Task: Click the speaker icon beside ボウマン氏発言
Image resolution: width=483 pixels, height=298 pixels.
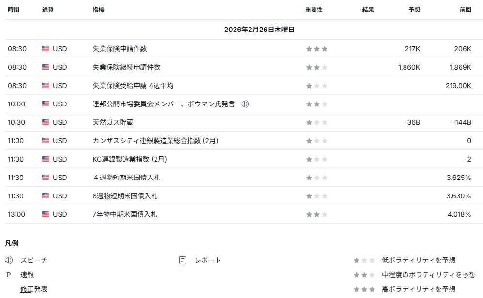Action: pyautogui.click(x=245, y=104)
